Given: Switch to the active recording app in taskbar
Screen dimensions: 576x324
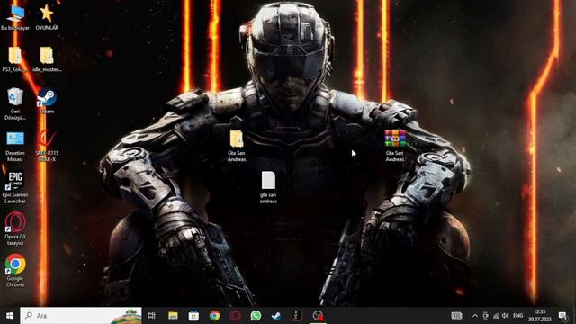Looking at the screenshot, I should point(318,316).
